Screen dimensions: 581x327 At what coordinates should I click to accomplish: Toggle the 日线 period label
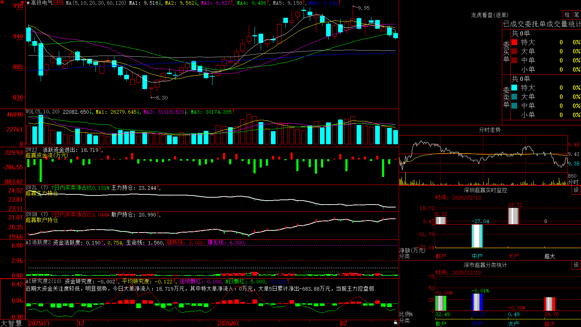pos(58,3)
